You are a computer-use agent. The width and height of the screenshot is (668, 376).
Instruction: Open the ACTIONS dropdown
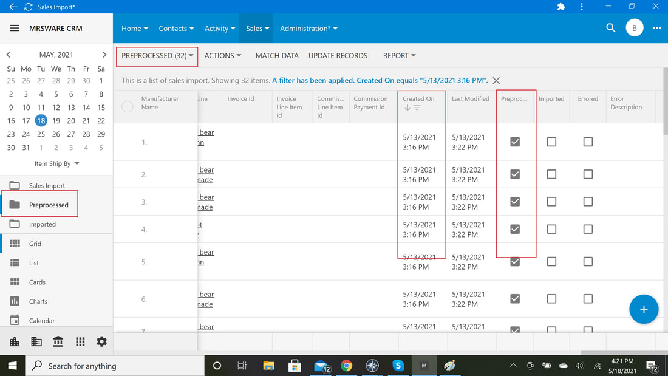click(223, 56)
